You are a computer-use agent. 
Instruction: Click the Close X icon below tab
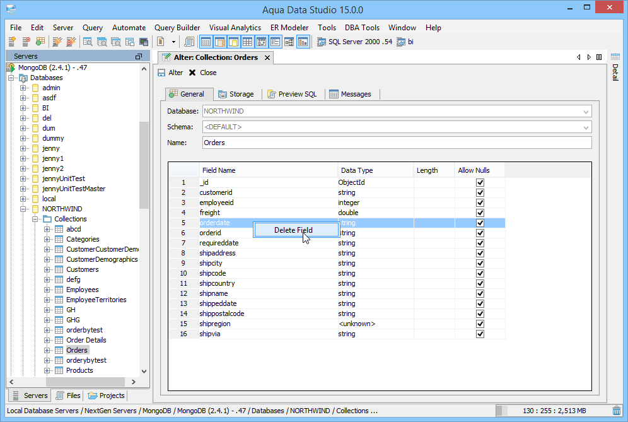coord(192,73)
